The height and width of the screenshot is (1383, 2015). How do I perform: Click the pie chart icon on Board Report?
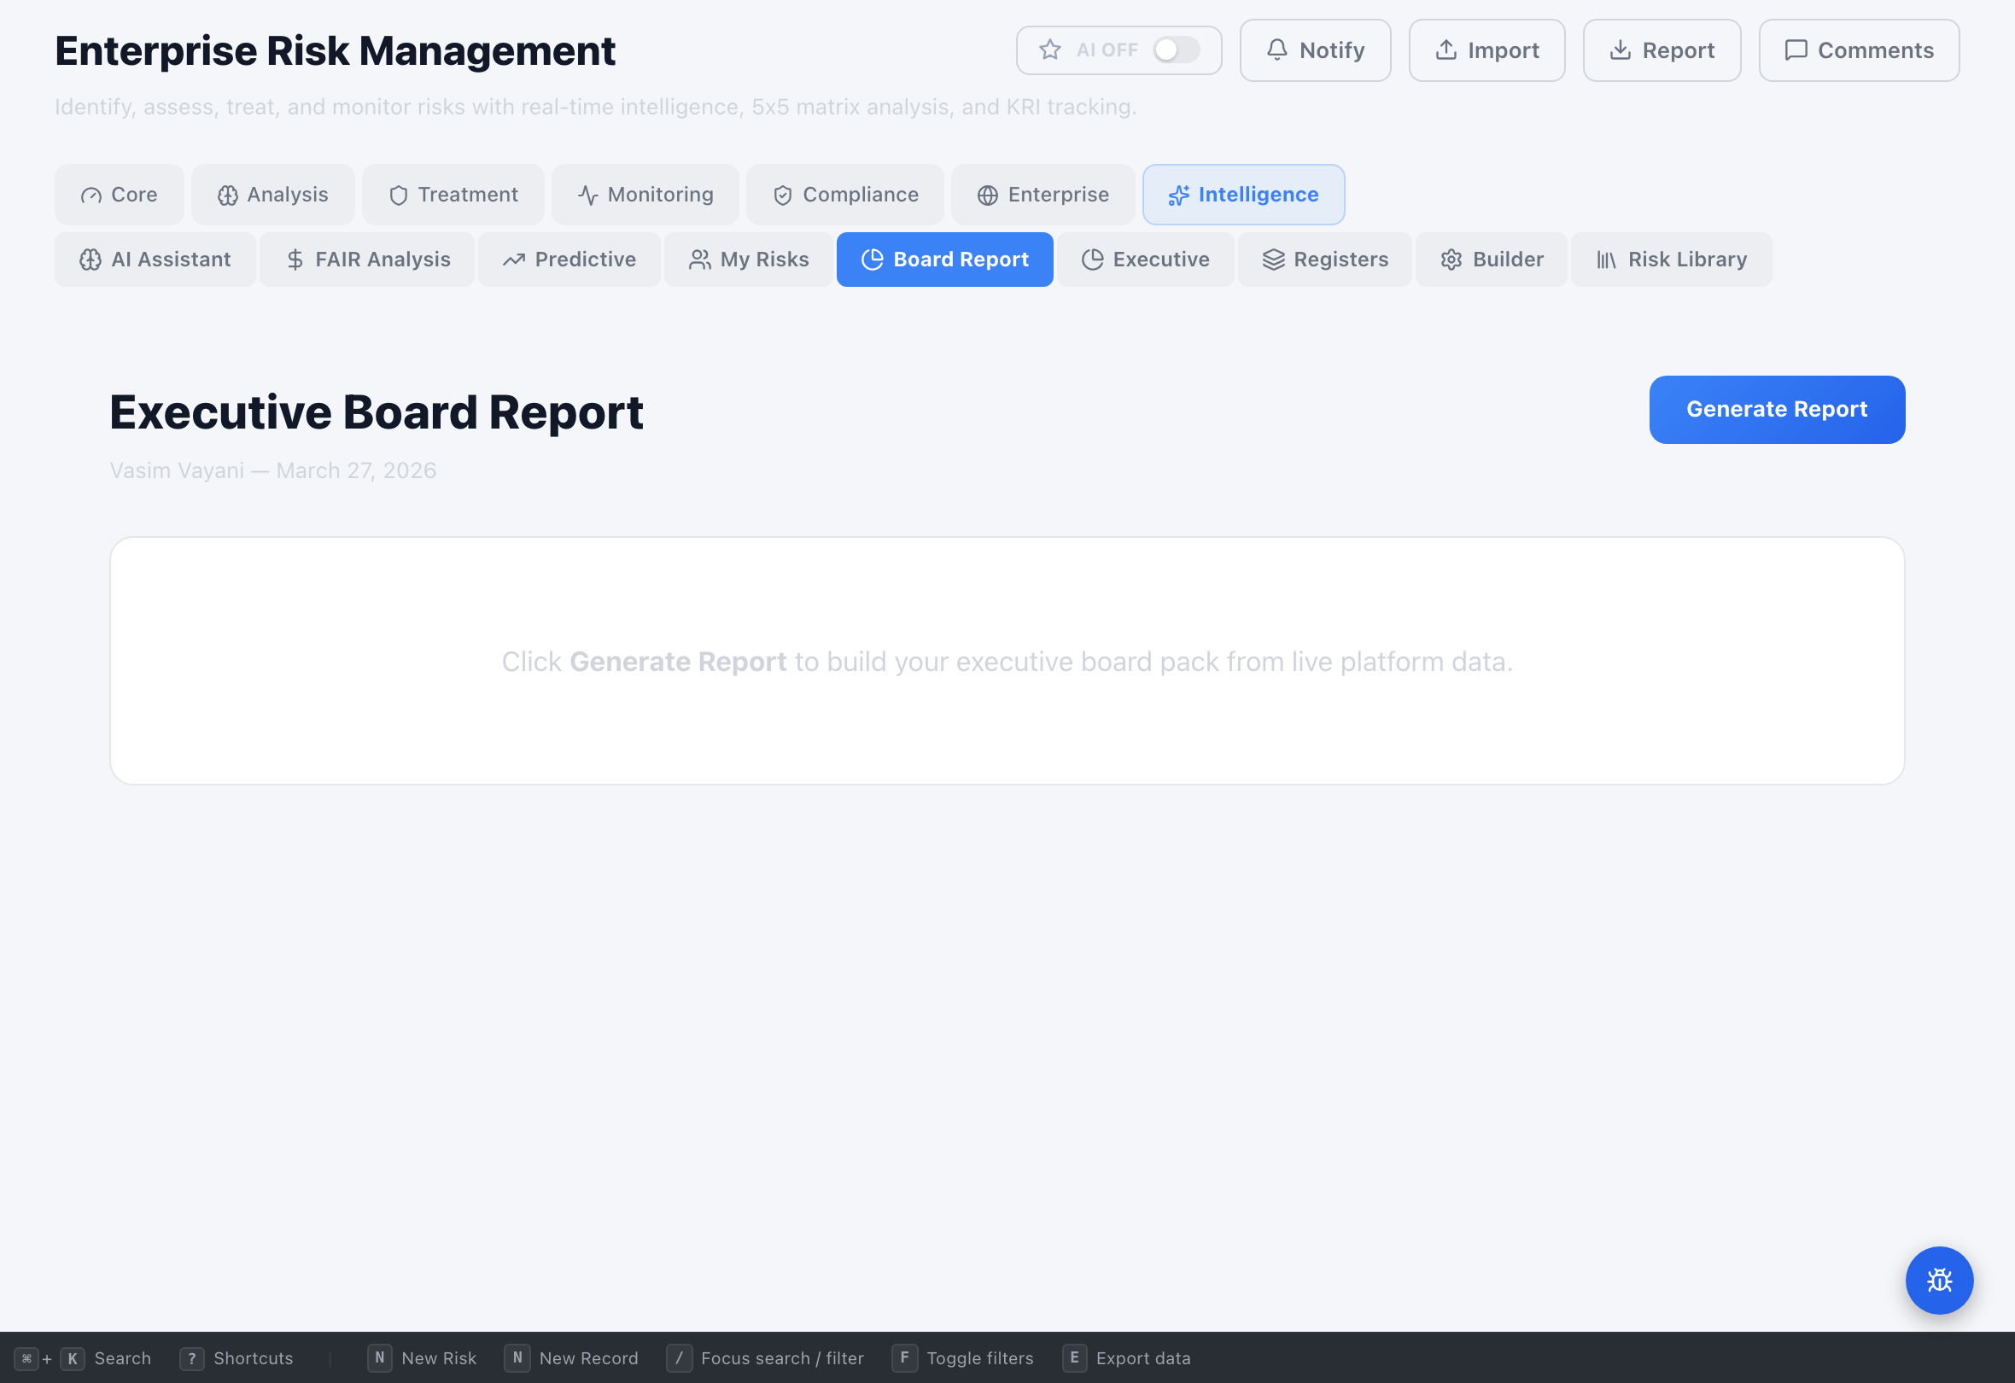click(x=873, y=260)
